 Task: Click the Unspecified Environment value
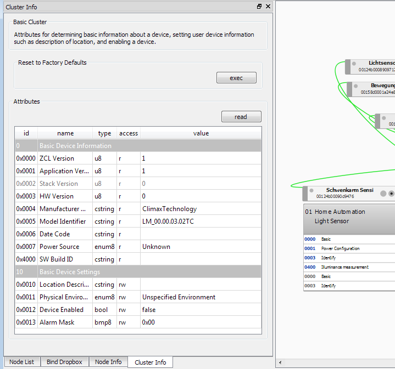point(201,297)
